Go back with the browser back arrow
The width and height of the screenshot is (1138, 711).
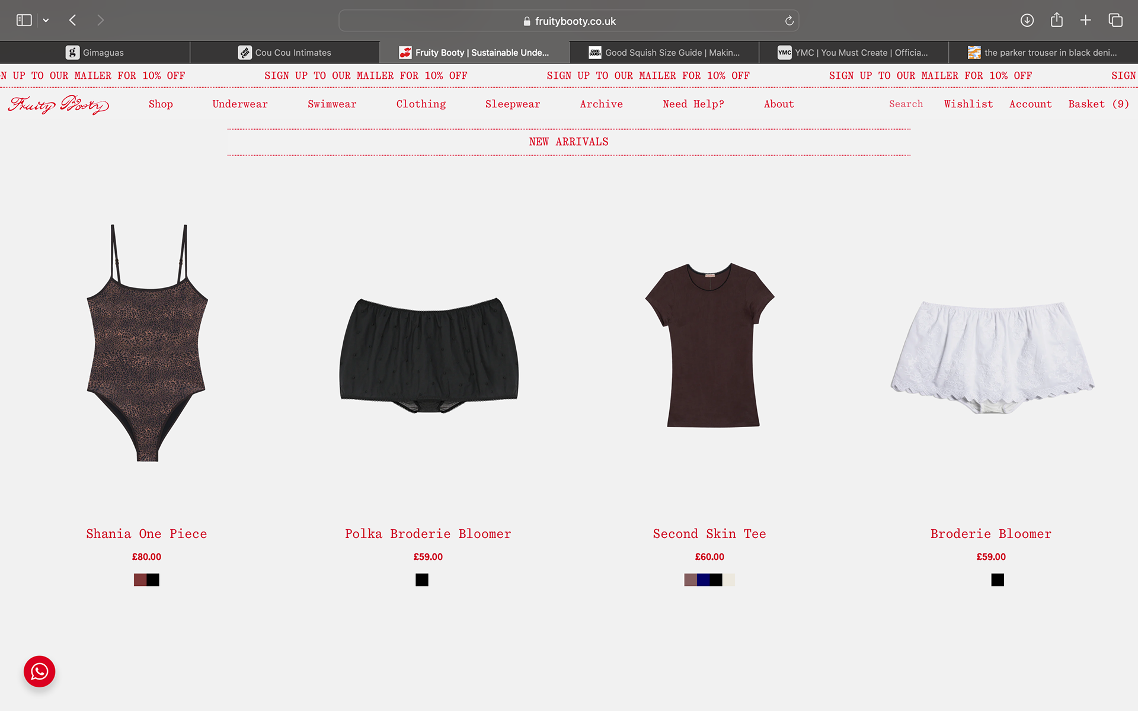click(x=72, y=20)
